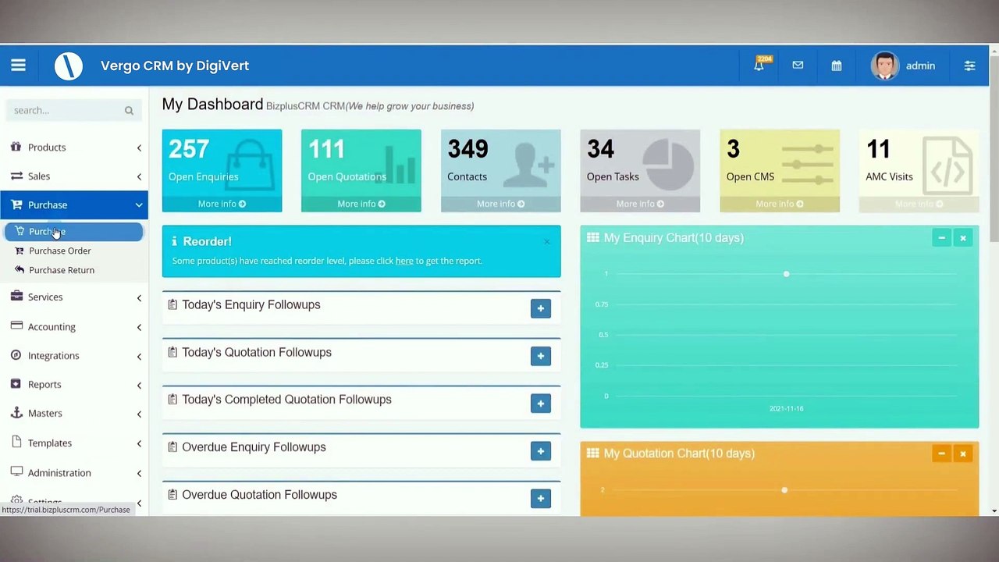Click the admin avatar picture
The image size is (999, 562).
(x=884, y=66)
